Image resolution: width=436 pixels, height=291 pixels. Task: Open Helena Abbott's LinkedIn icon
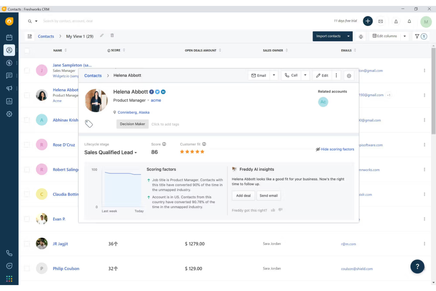pyautogui.click(x=163, y=92)
